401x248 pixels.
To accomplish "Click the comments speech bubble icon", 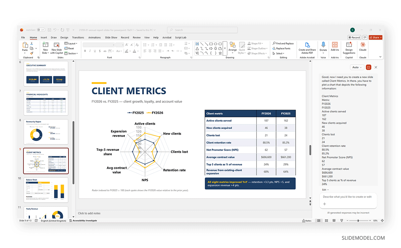I will point(365,37).
